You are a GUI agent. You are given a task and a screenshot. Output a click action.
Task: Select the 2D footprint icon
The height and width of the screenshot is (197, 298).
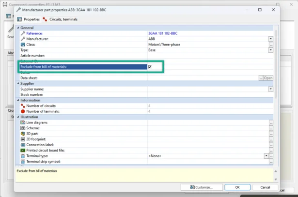23,139
